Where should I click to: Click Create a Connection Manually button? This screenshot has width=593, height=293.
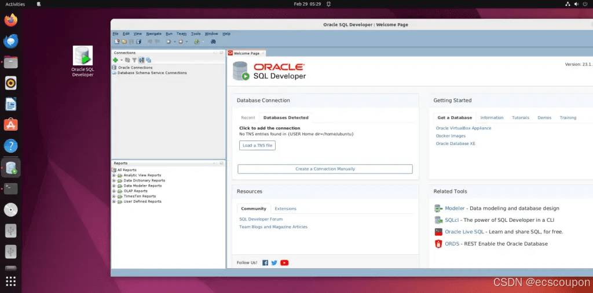point(325,169)
